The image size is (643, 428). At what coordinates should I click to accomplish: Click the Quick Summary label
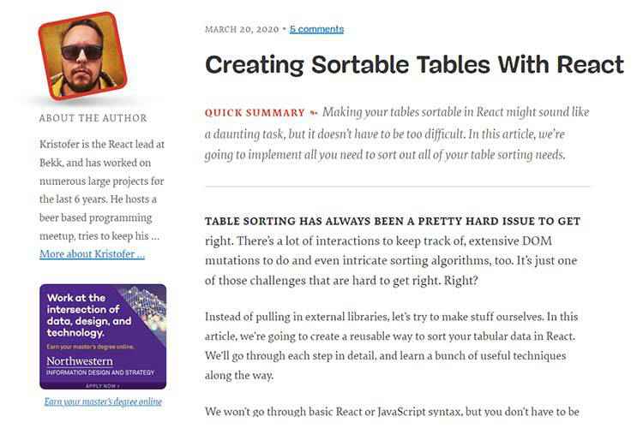255,113
